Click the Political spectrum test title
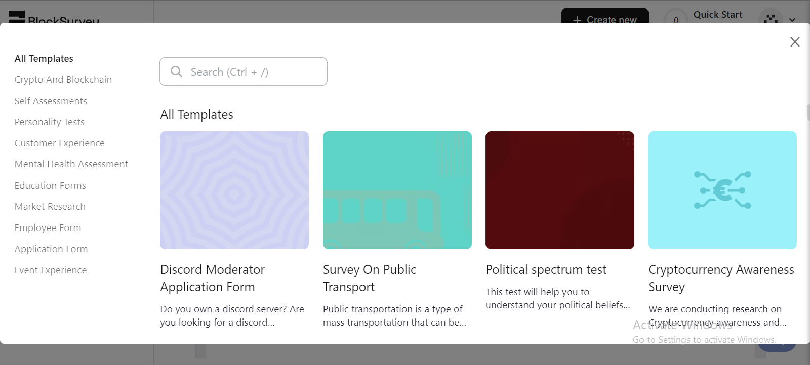This screenshot has height=365, width=810. coord(546,269)
